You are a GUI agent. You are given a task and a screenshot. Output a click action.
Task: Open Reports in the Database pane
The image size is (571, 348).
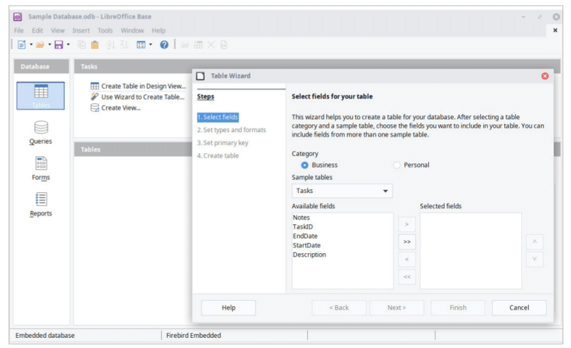41,204
